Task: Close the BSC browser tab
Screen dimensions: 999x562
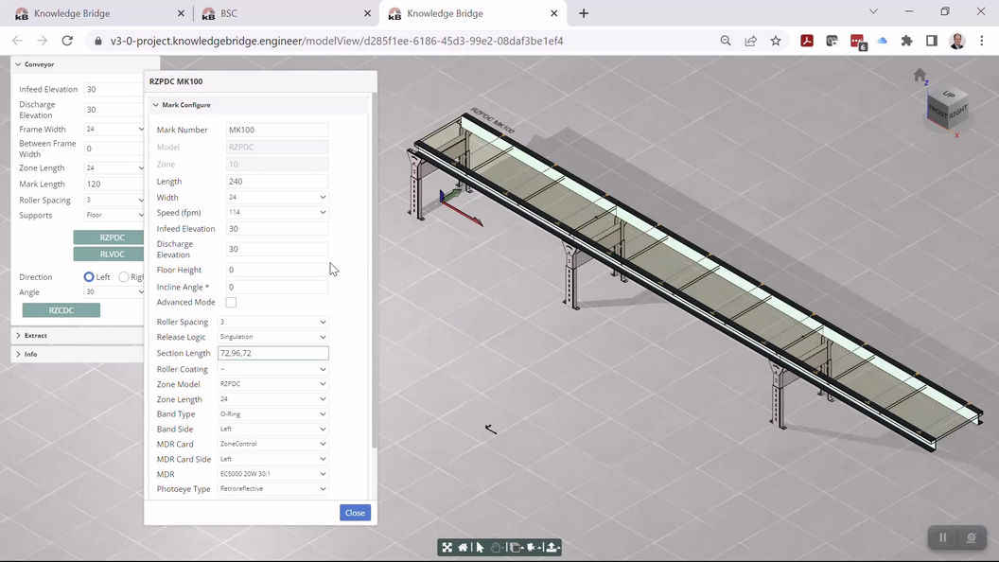Action: (368, 13)
